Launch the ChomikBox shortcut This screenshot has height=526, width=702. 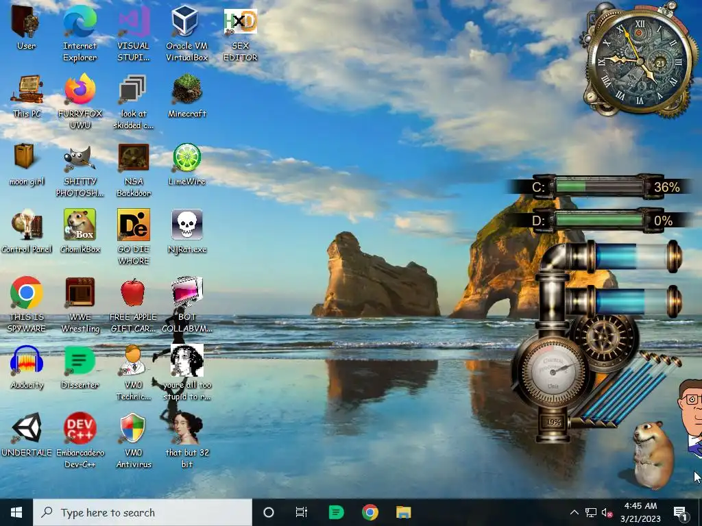coord(80,231)
